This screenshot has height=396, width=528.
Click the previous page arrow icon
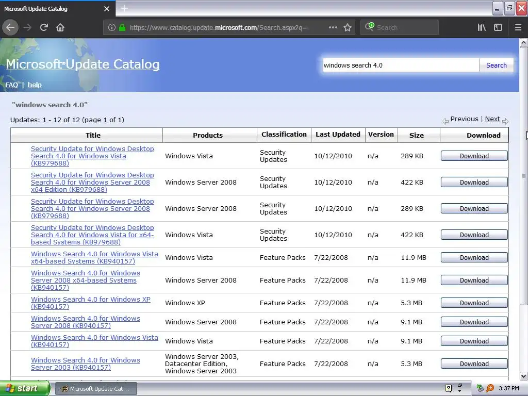click(x=445, y=121)
